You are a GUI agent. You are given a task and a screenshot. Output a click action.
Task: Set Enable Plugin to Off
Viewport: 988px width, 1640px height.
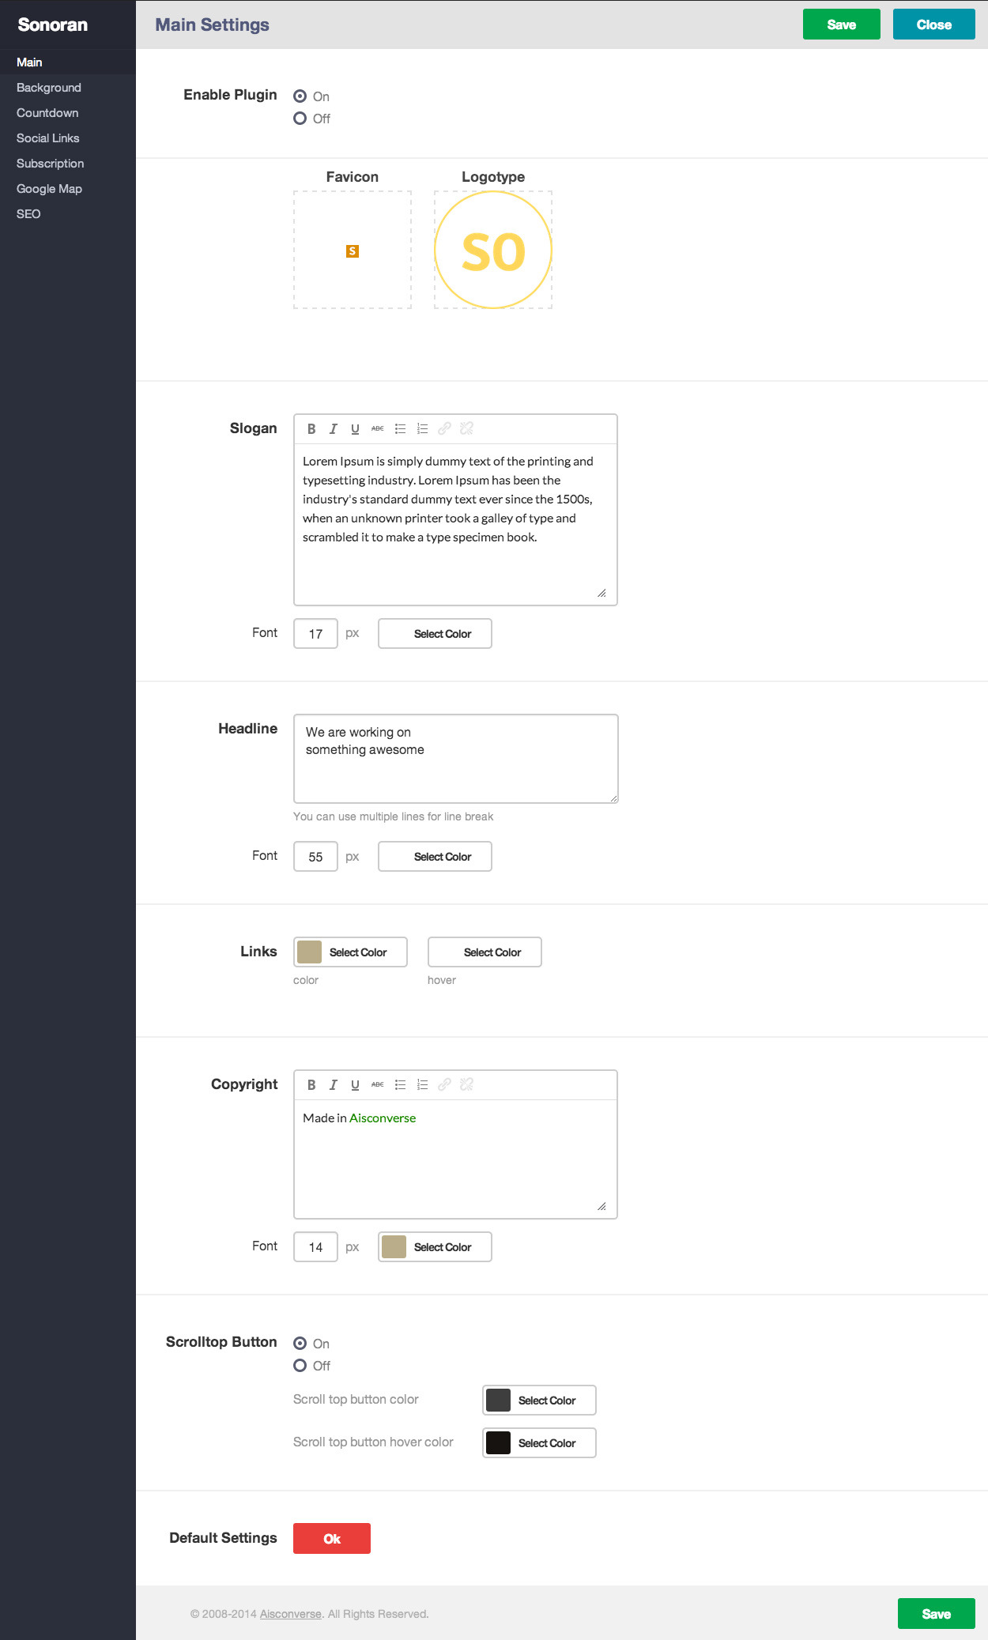point(300,119)
